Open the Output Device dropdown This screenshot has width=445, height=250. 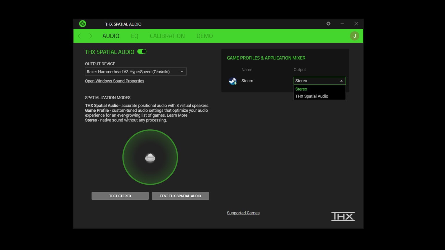click(x=136, y=72)
